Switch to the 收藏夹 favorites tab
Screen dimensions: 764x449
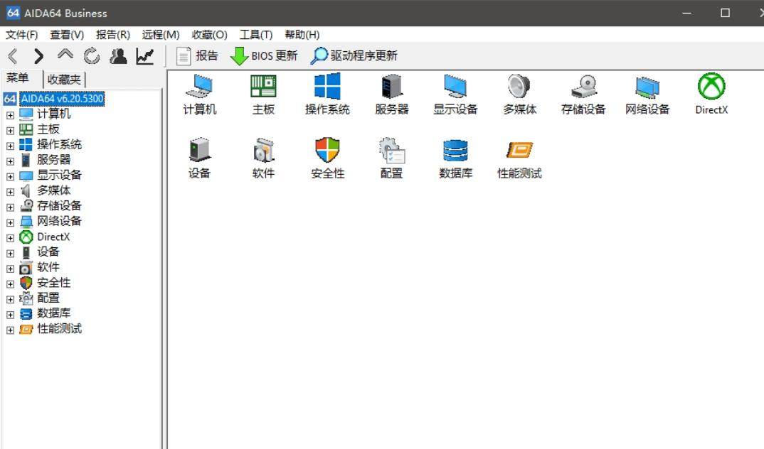click(x=64, y=80)
